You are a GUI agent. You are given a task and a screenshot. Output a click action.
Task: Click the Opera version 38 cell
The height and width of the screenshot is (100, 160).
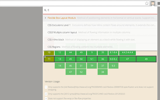(103, 72)
